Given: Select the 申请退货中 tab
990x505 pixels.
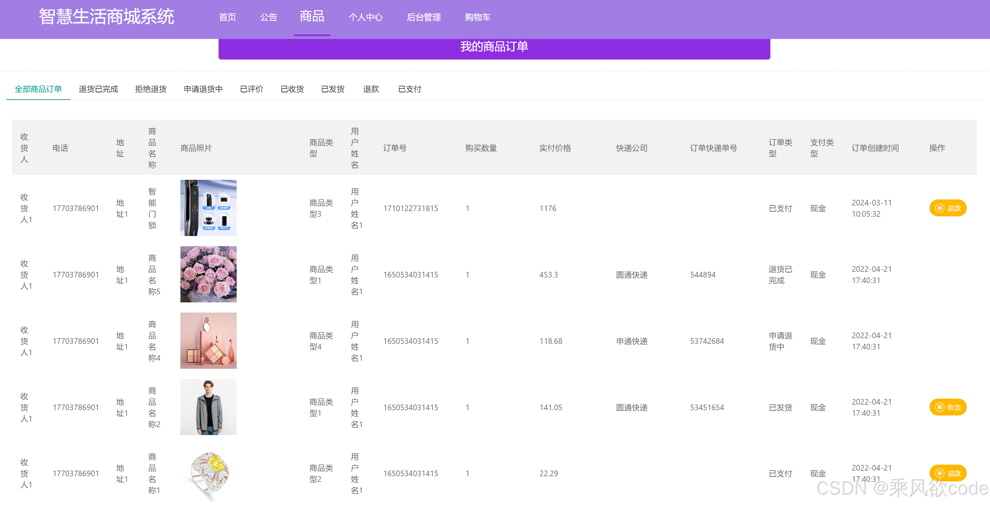Looking at the screenshot, I should [x=203, y=89].
